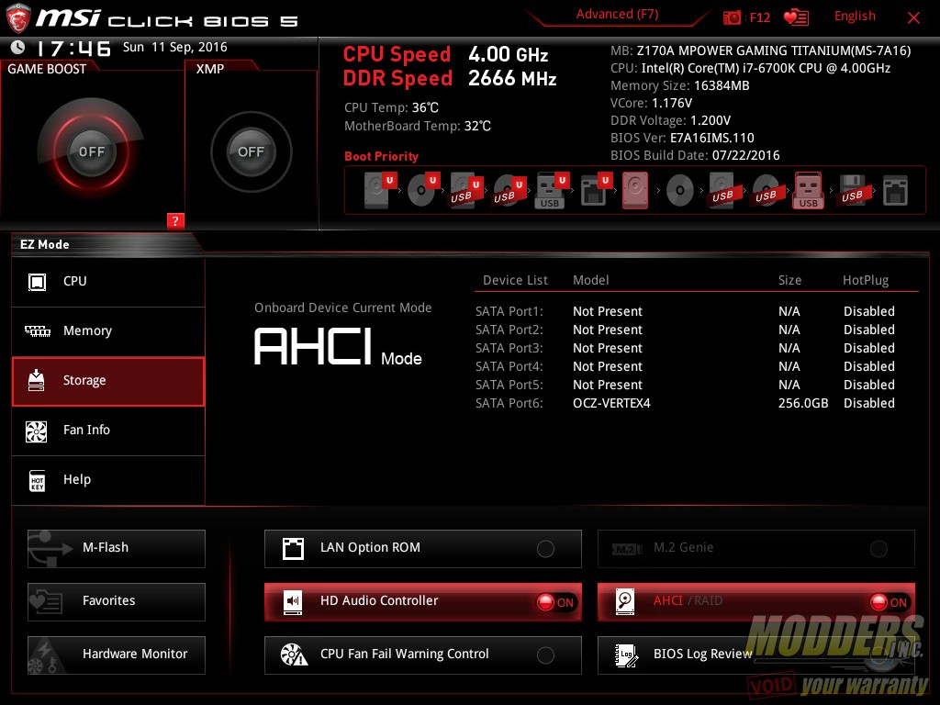940x705 pixels.
Task: Switch the AHCI / RAID ON toggle
Action: [x=889, y=602]
